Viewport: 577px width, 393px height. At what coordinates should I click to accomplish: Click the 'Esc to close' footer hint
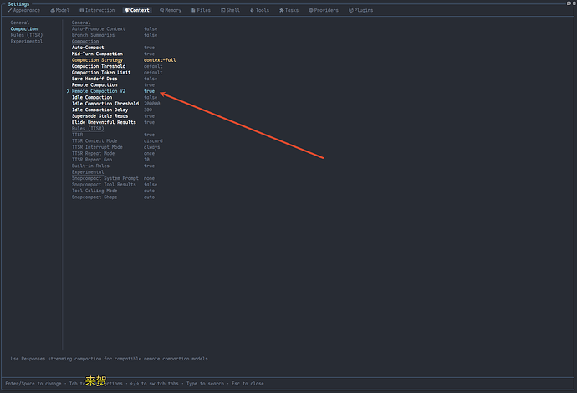click(248, 384)
